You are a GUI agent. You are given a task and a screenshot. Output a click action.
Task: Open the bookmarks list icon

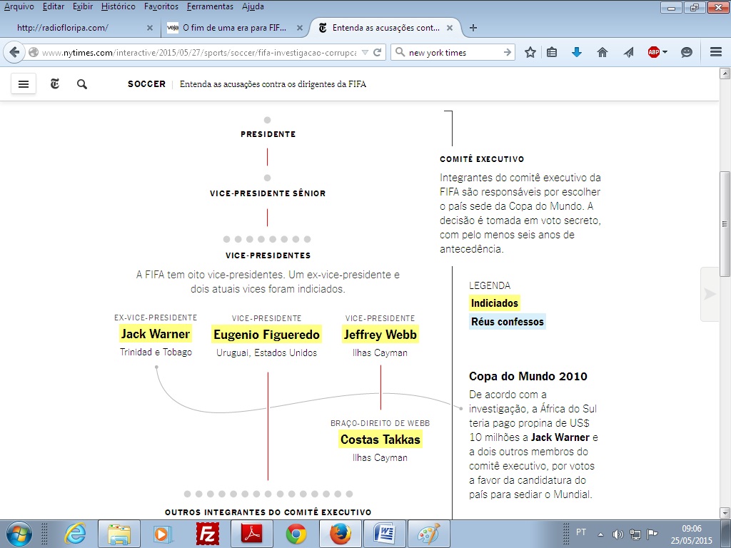tap(552, 52)
